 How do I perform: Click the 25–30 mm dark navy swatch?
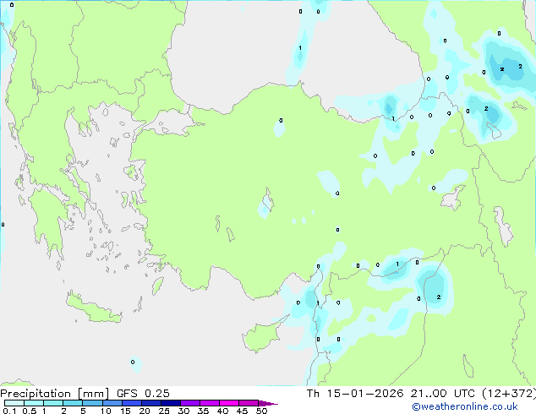click(x=171, y=403)
